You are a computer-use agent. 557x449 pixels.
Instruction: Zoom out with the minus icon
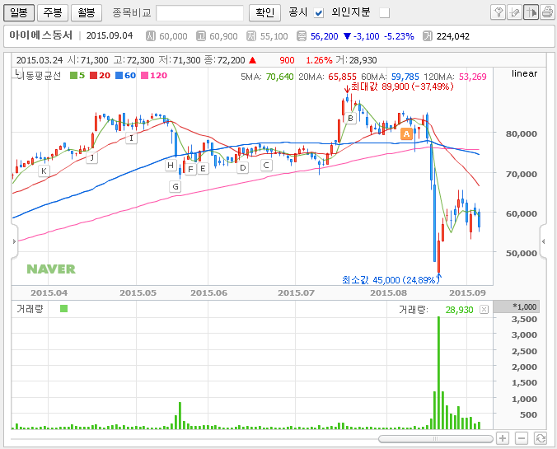coord(521,438)
